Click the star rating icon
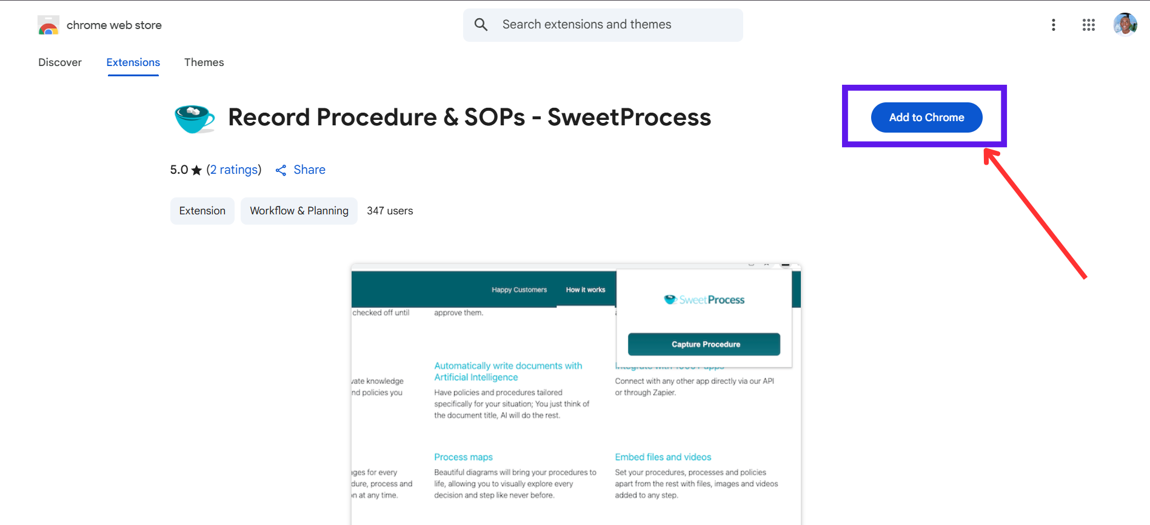Image resolution: width=1150 pixels, height=525 pixels. click(196, 170)
